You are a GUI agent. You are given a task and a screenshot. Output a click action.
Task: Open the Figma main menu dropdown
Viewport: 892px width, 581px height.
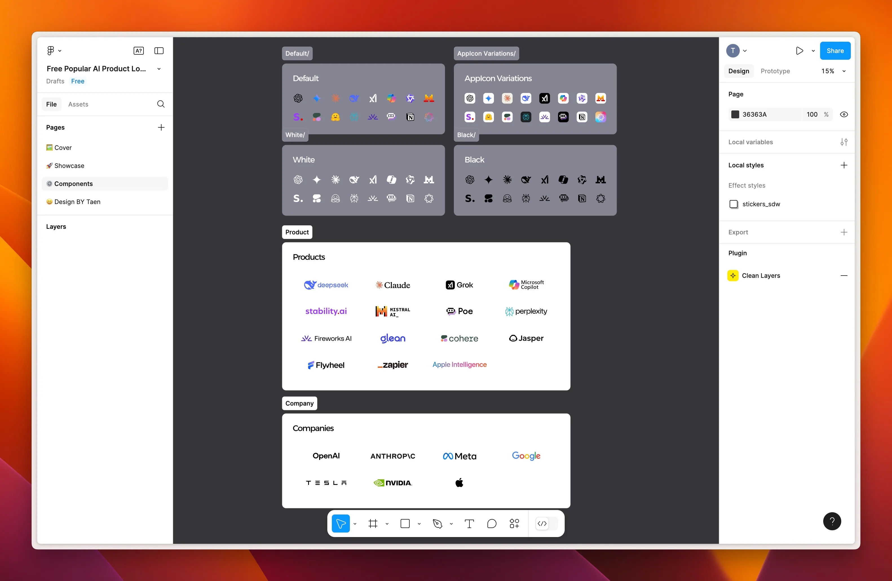point(54,50)
